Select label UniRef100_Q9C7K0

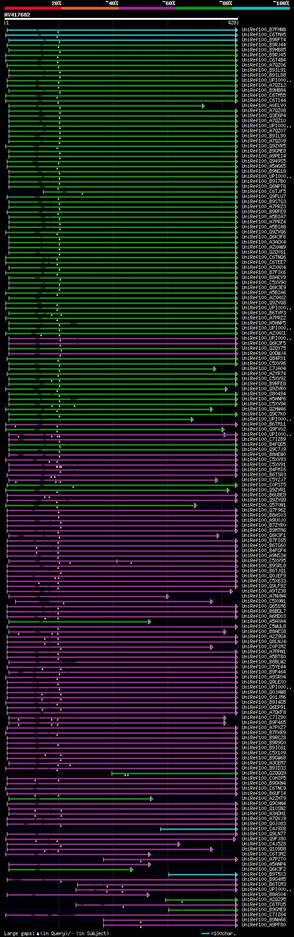(264, 414)
